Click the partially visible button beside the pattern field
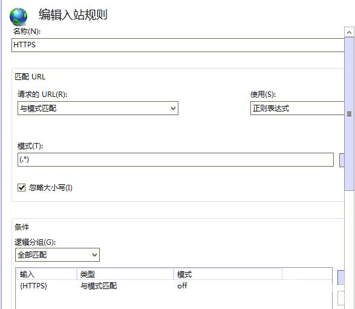355x309 pixels. [342, 160]
